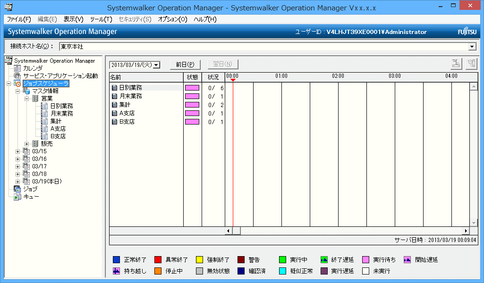Click the ジョブスケジューラ clock icon
Image resolution: width=484 pixels, height=283 pixels.
coord(17,83)
